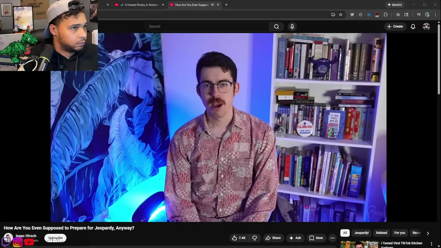Open options for TikTok Kitchen Gadgets video

click(431, 244)
